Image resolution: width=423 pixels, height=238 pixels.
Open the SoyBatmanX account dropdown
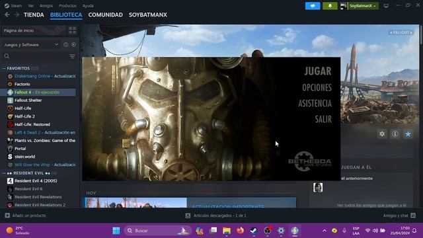click(x=360, y=6)
